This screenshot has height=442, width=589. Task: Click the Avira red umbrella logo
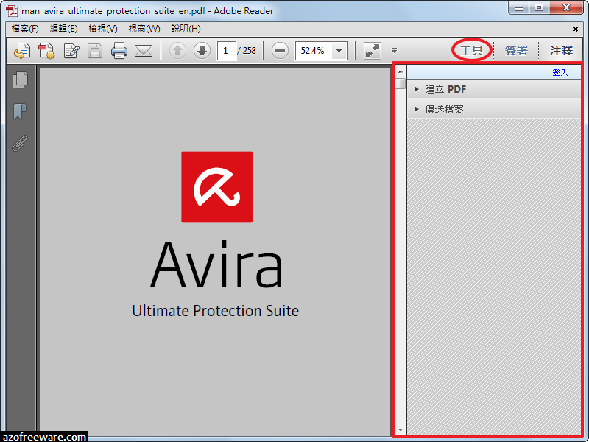click(216, 187)
